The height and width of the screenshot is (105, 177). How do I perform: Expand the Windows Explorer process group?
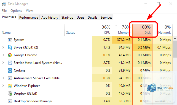coord(3,86)
